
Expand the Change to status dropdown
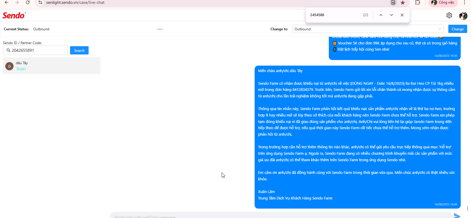tap(368, 29)
